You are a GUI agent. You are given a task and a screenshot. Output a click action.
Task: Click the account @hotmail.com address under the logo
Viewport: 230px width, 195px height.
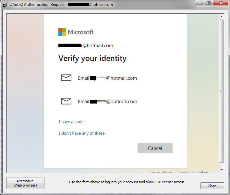tap(86, 46)
